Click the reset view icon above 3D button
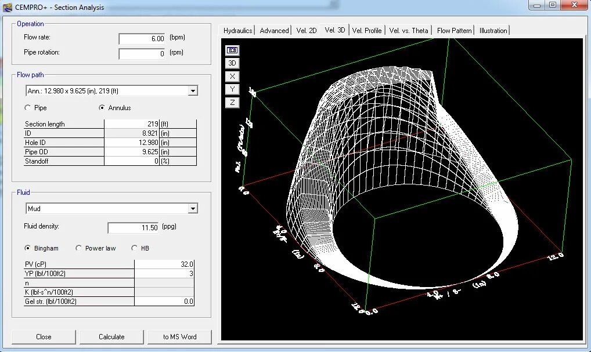The width and height of the screenshot is (591, 352). tap(232, 50)
